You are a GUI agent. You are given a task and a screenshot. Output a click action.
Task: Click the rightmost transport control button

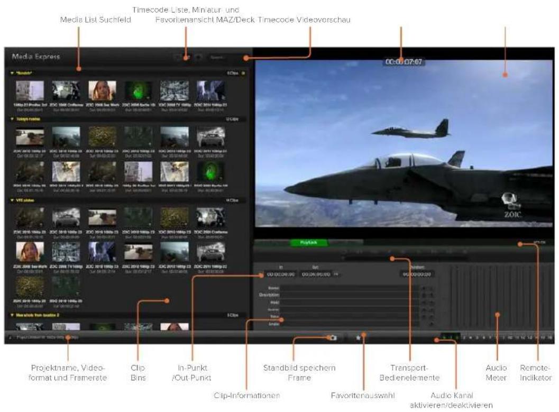pos(464,252)
